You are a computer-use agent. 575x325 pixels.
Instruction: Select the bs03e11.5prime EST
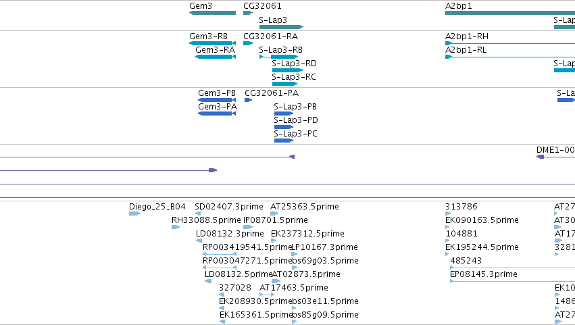pyautogui.click(x=294, y=308)
